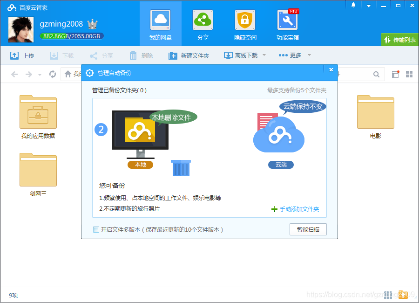Open the 更多 menu
Image resolution: width=419 pixels, height=303 pixels.
(x=290, y=55)
